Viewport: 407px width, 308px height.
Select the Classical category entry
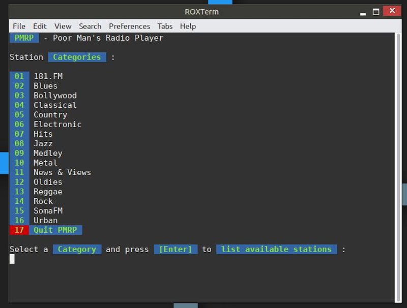click(54, 105)
